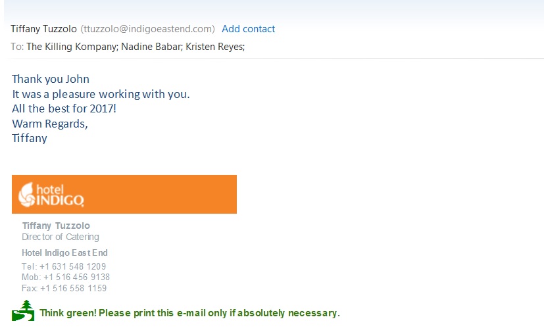This screenshot has width=544, height=336.
Task: Click the Hotel Indigo East End text
Action: [65, 252]
